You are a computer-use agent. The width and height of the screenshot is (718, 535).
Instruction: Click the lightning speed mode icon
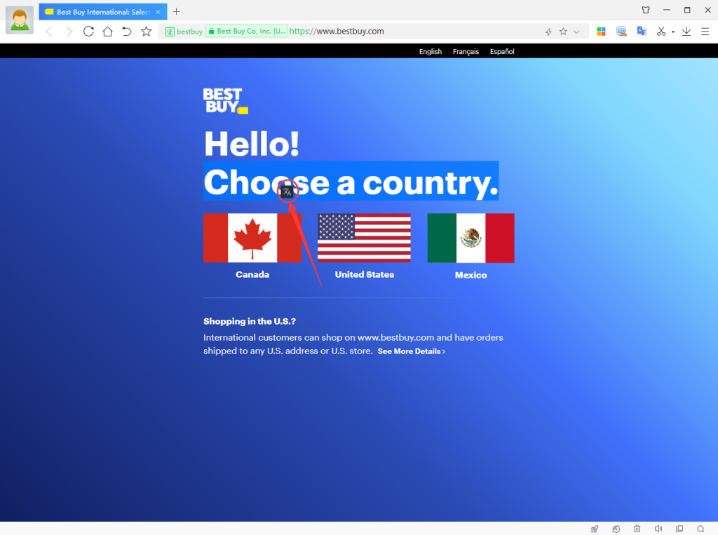[x=548, y=32]
